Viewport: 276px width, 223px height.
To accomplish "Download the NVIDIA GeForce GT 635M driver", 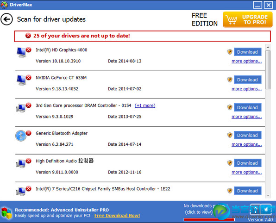I will pyautogui.click(x=248, y=80).
